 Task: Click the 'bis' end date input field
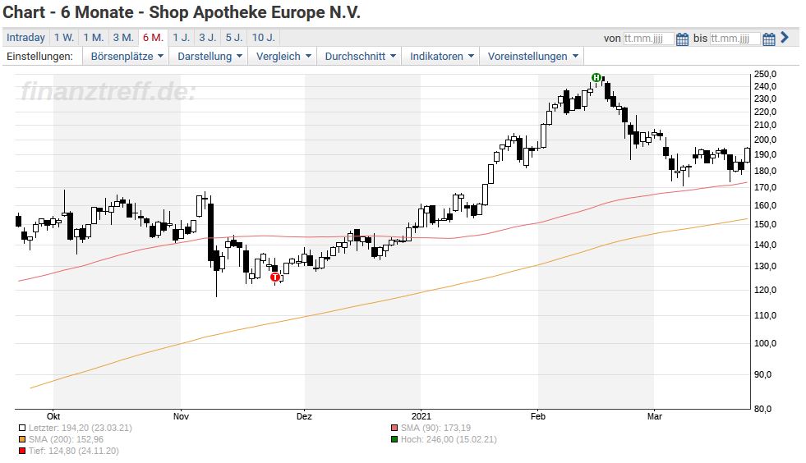(x=735, y=39)
